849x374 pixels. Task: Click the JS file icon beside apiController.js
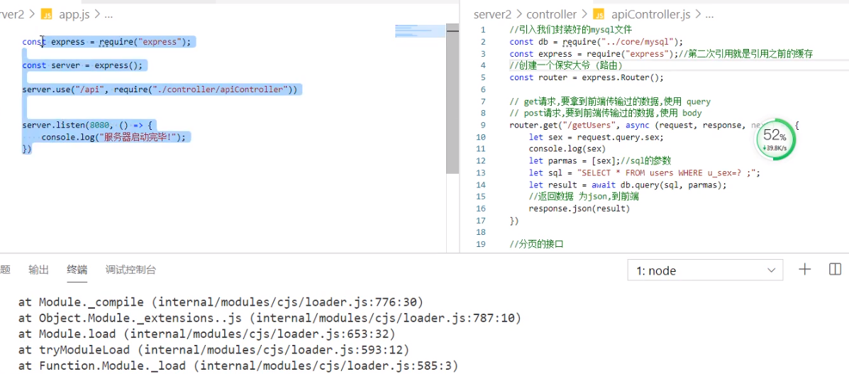599,15
